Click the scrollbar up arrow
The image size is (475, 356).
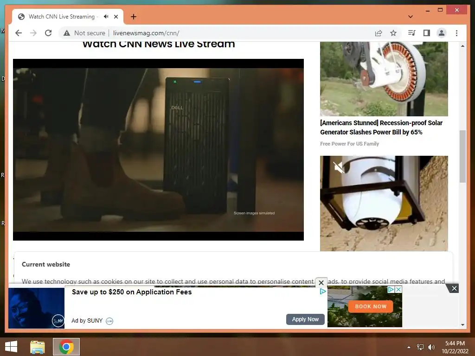462,46
